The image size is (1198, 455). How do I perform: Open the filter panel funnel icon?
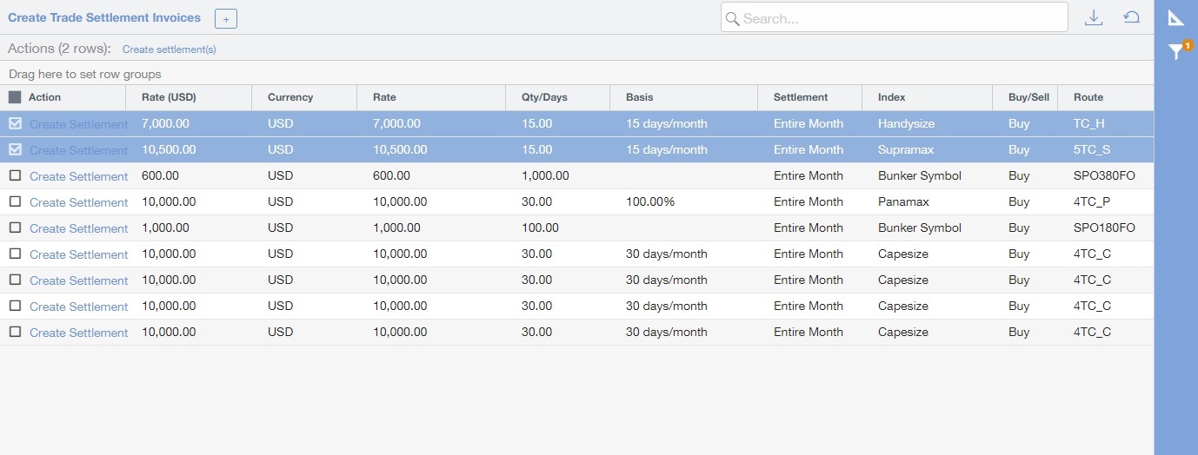(x=1175, y=52)
